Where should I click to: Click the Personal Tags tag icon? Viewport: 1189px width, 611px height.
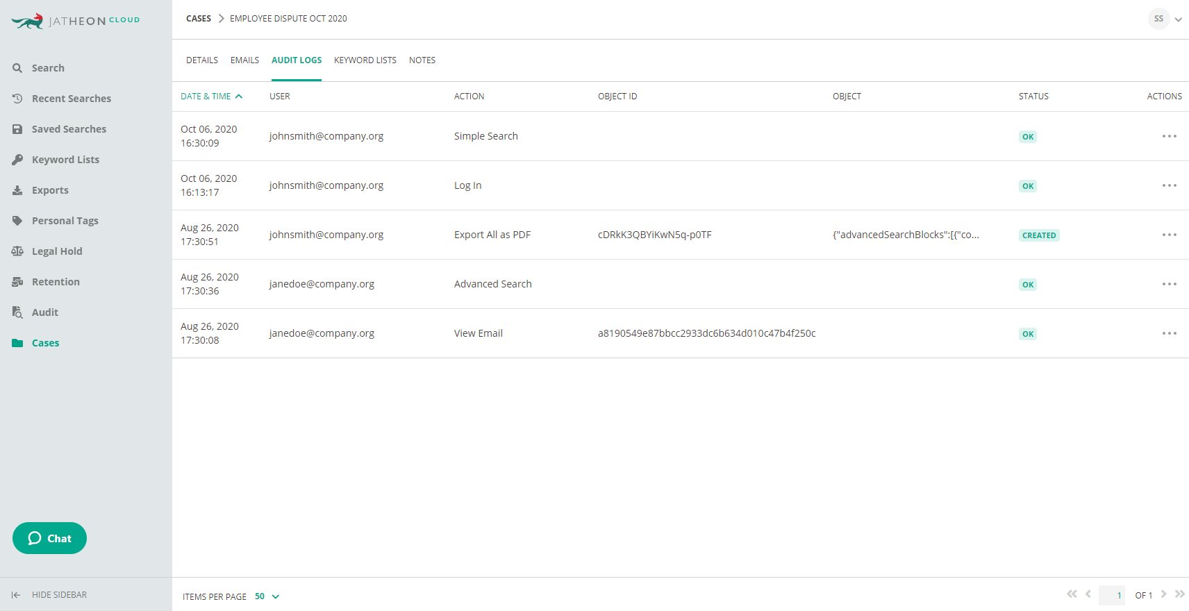[x=17, y=221]
